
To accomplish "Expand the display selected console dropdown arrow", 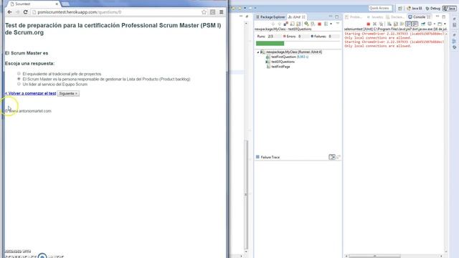I will (x=435, y=24).
